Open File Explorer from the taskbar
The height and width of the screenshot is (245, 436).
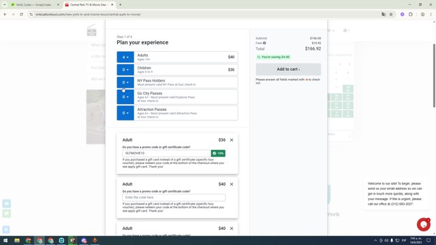point(17,240)
